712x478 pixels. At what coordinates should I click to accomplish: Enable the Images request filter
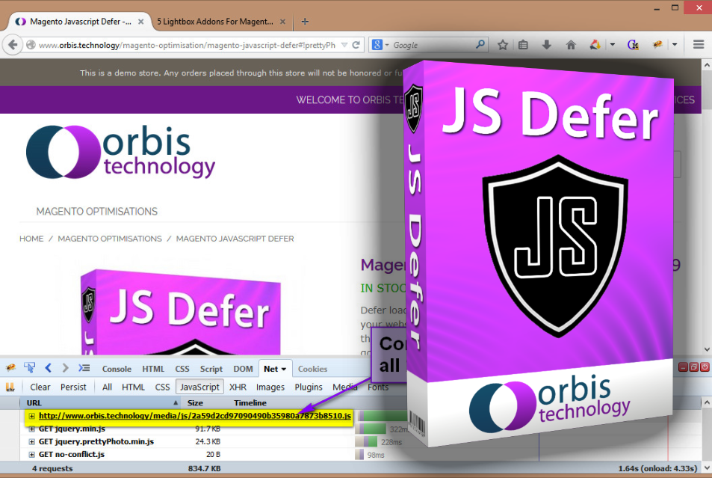coord(270,387)
